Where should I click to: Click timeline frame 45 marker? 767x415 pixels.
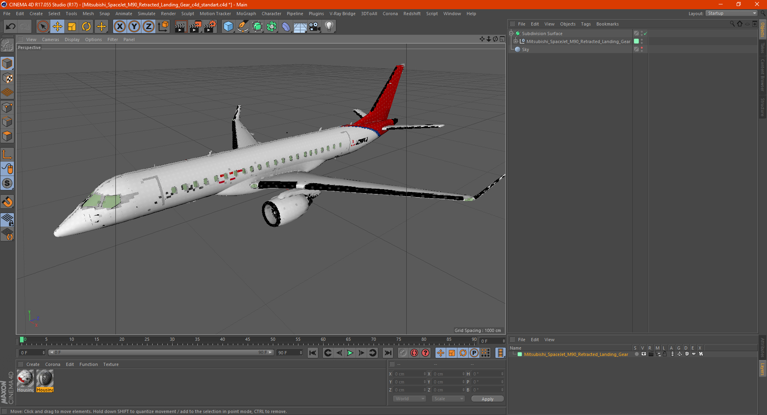tap(248, 340)
